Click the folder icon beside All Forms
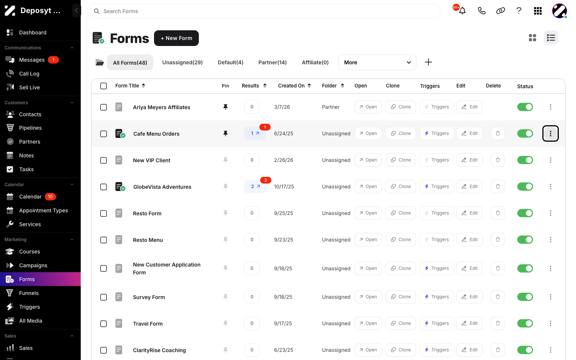Image resolution: width=576 pixels, height=360 pixels. pos(99,62)
